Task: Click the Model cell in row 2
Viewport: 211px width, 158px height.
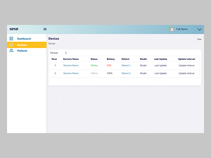Action: pos(143,73)
